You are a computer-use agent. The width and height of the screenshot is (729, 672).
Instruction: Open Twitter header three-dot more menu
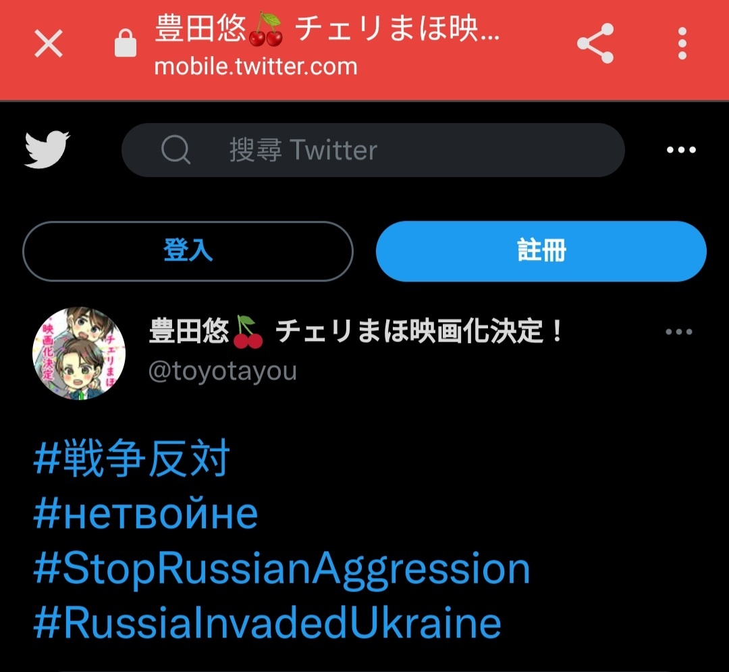point(681,150)
